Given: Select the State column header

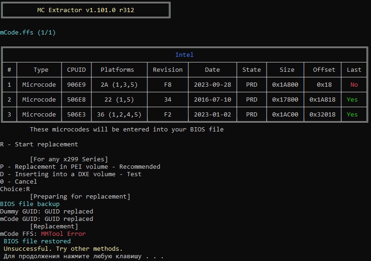Looking at the screenshot, I should tap(252, 70).
